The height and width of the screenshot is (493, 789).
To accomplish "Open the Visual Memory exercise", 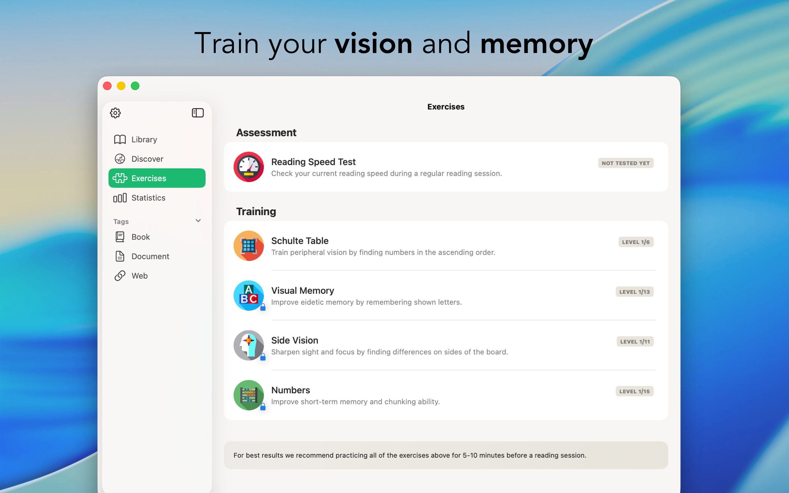I will (446, 295).
